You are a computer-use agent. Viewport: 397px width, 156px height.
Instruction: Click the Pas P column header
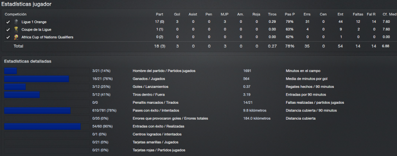coord(290,14)
